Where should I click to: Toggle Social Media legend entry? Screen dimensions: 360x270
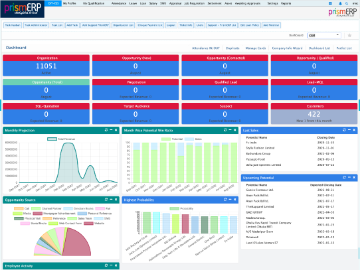pos(33,223)
